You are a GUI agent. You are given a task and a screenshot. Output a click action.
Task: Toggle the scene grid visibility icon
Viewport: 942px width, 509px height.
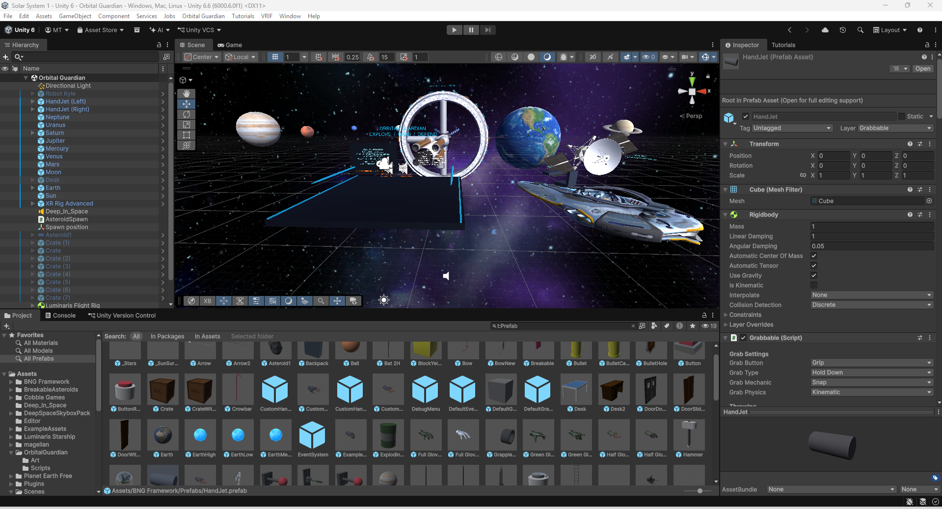point(275,57)
